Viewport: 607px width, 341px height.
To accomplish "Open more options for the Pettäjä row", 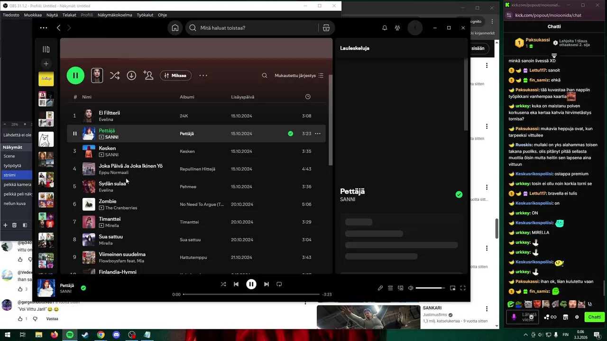I will coord(318,134).
